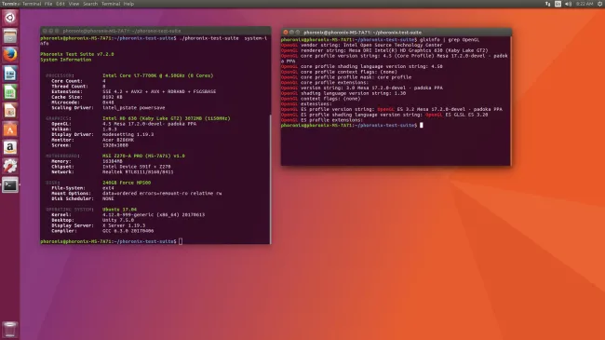Open the sound volume indicator menu
The width and height of the screenshot is (605, 340).
click(x=568, y=4)
